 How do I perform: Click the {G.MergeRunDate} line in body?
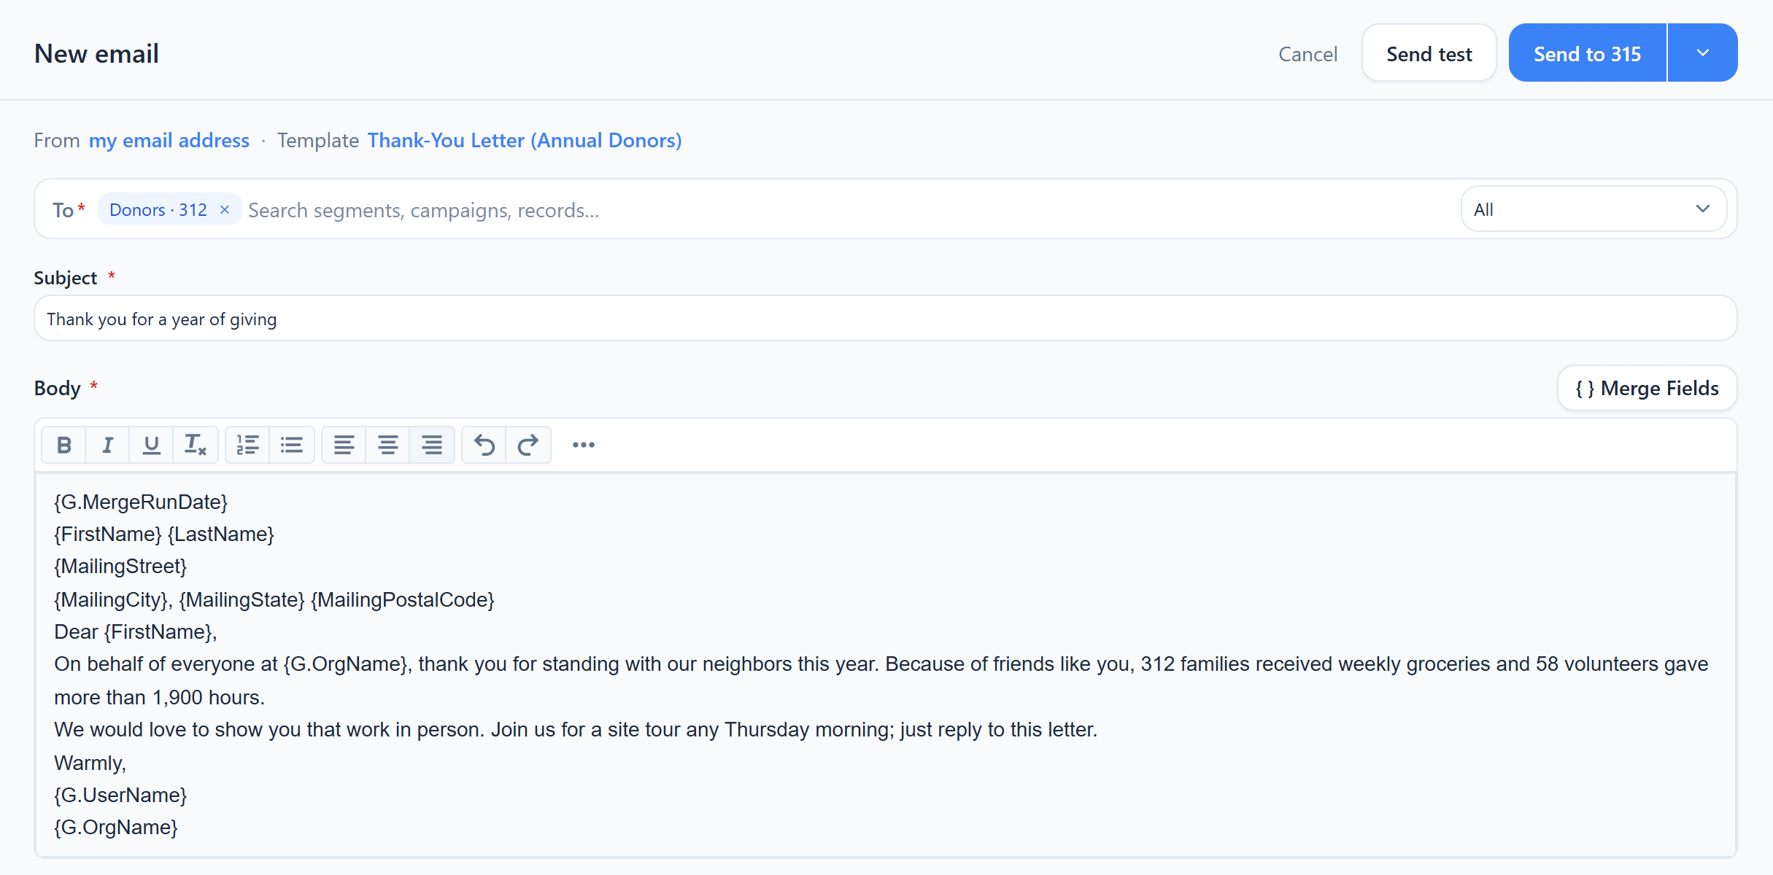141,502
